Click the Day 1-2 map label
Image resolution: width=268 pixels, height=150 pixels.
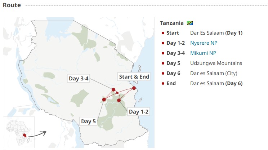coord(139,111)
